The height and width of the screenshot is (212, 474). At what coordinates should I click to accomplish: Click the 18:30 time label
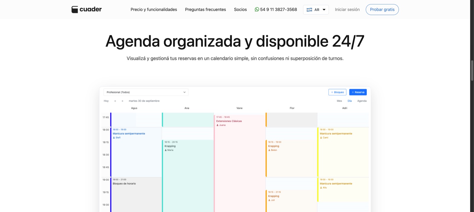[x=106, y=155]
